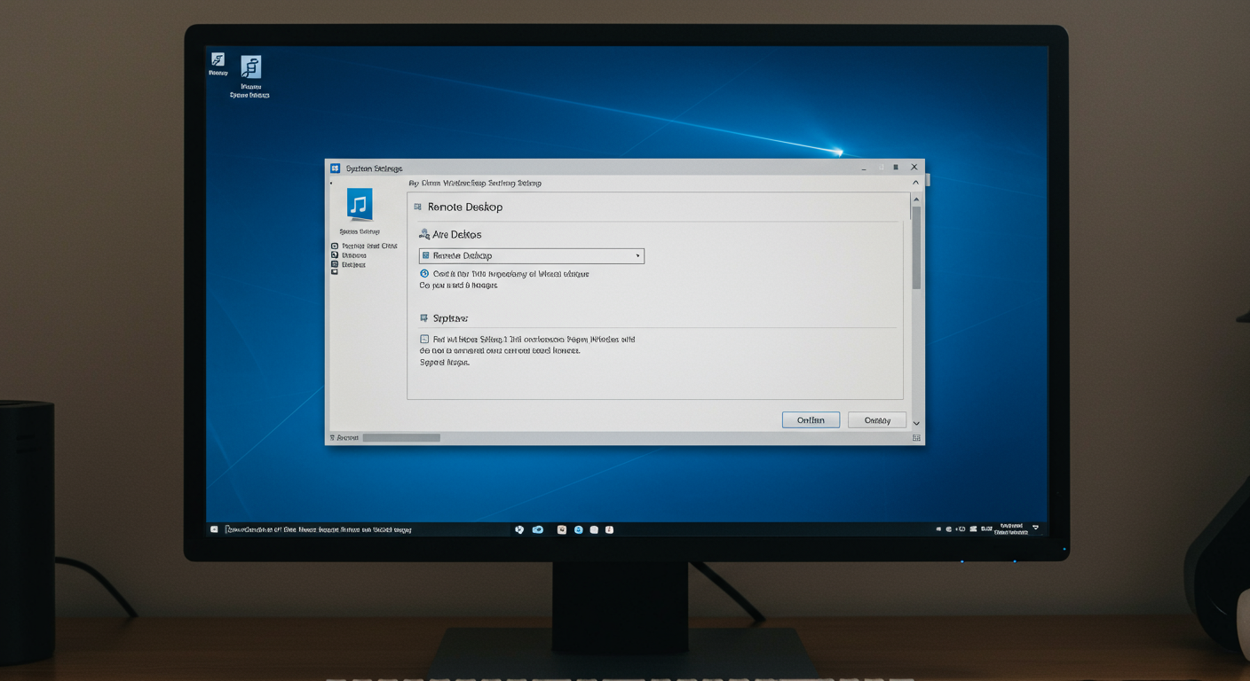
Task: Click the right-hand button beside Onlian
Action: 876,420
